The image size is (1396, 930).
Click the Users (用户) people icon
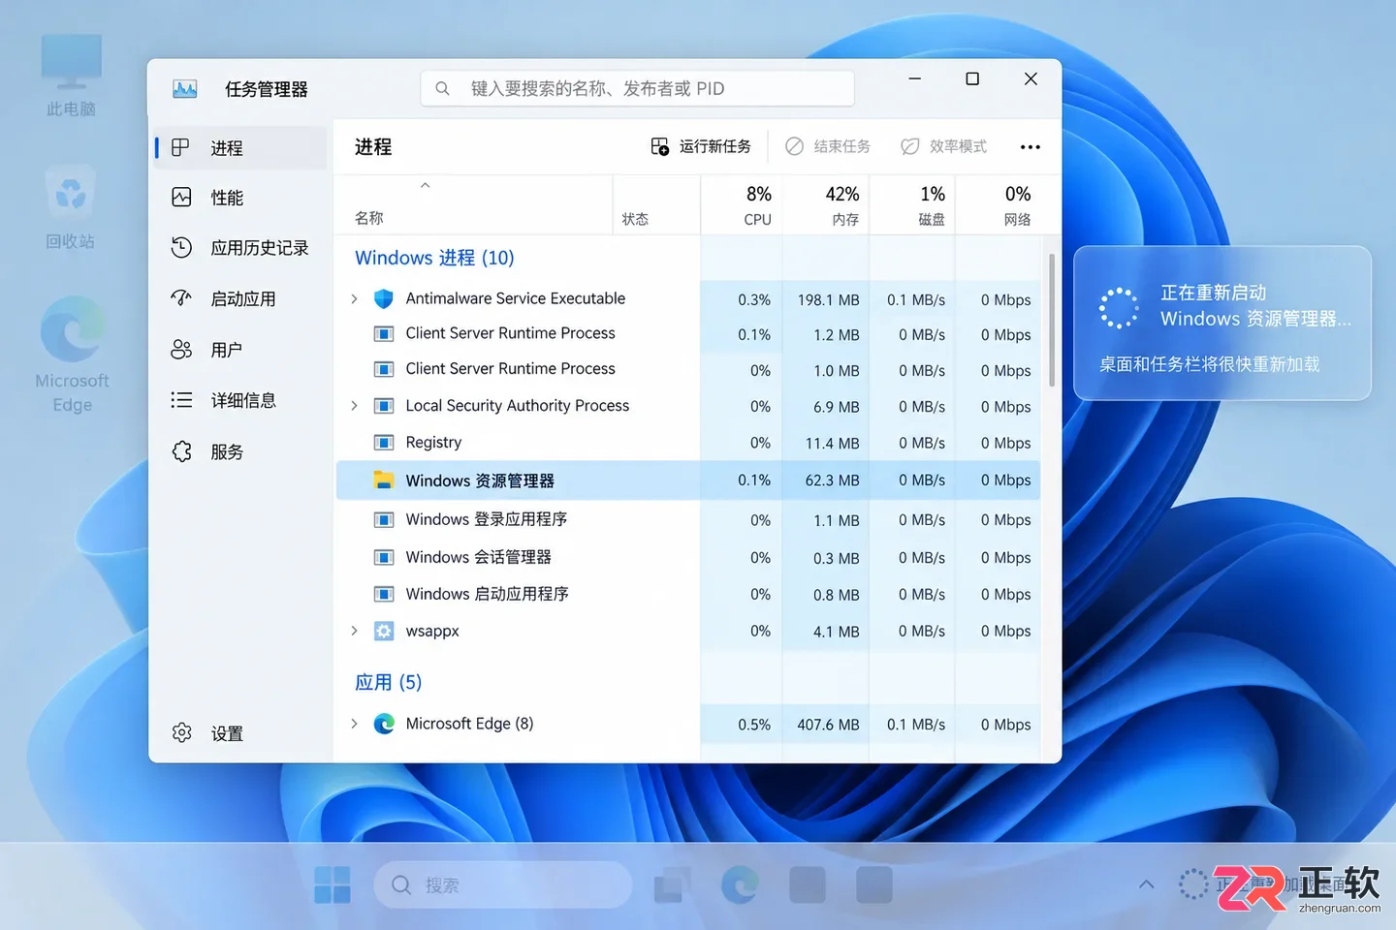click(x=181, y=350)
